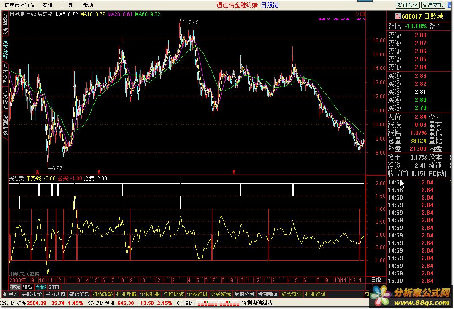Click the red split-window square icon

pos(362,14)
